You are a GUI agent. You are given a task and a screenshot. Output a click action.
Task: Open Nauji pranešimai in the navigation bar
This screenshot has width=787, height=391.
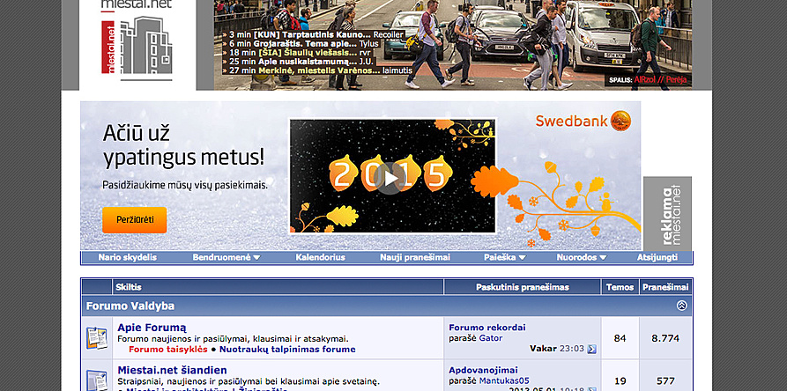tap(415, 258)
